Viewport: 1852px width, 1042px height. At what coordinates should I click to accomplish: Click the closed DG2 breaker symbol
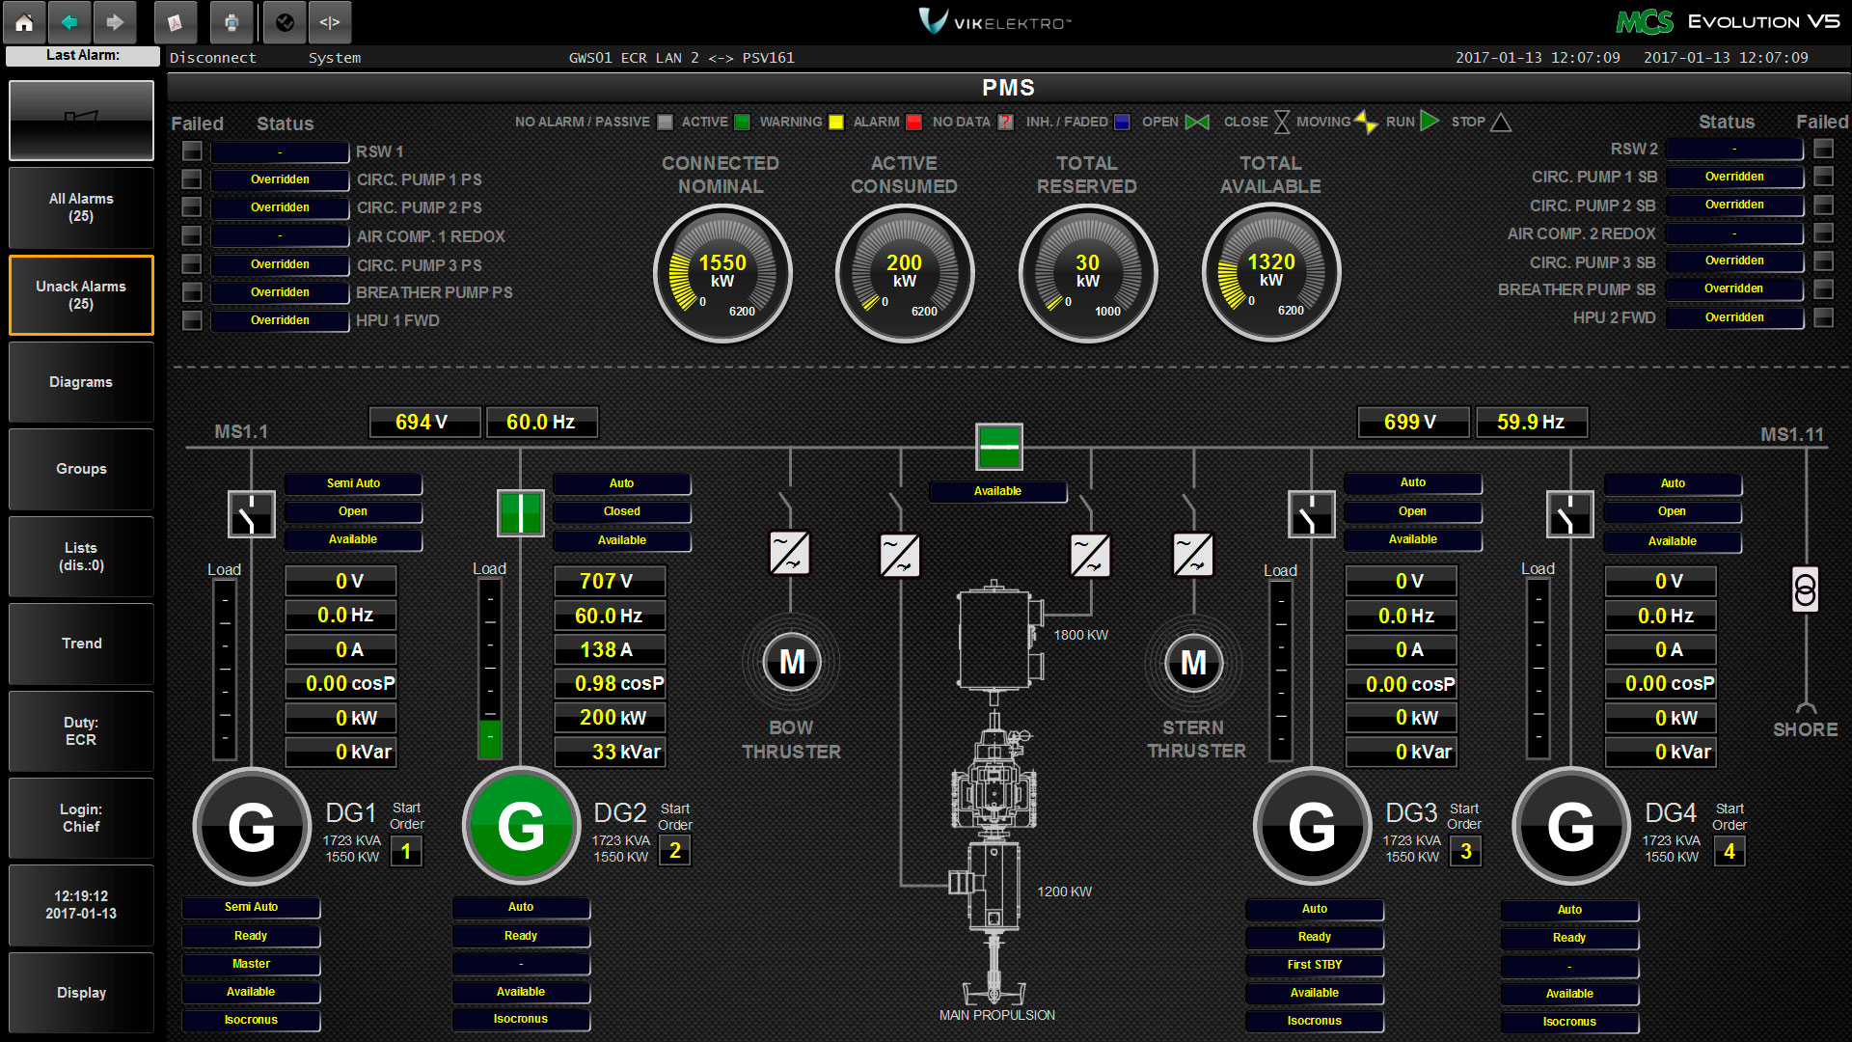click(x=520, y=512)
